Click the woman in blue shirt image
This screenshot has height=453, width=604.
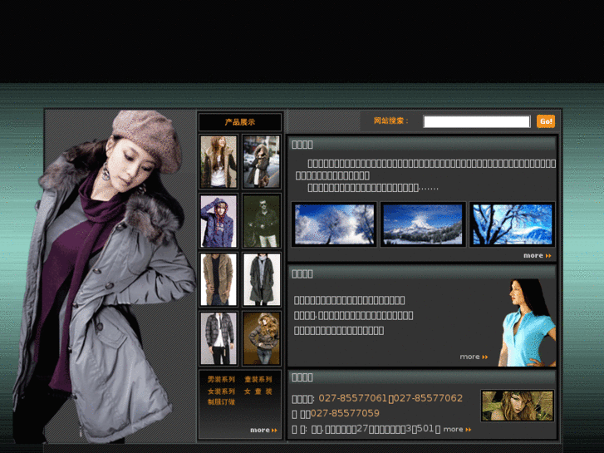tap(527, 323)
